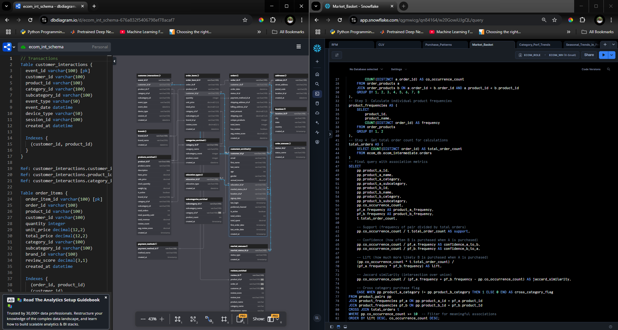Open Code Versions link
Viewport: 618px width, 330px height.
[591, 69]
